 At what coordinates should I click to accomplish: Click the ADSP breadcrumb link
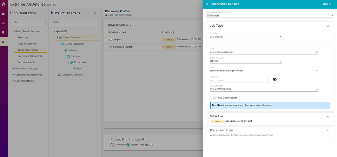(111, 15)
